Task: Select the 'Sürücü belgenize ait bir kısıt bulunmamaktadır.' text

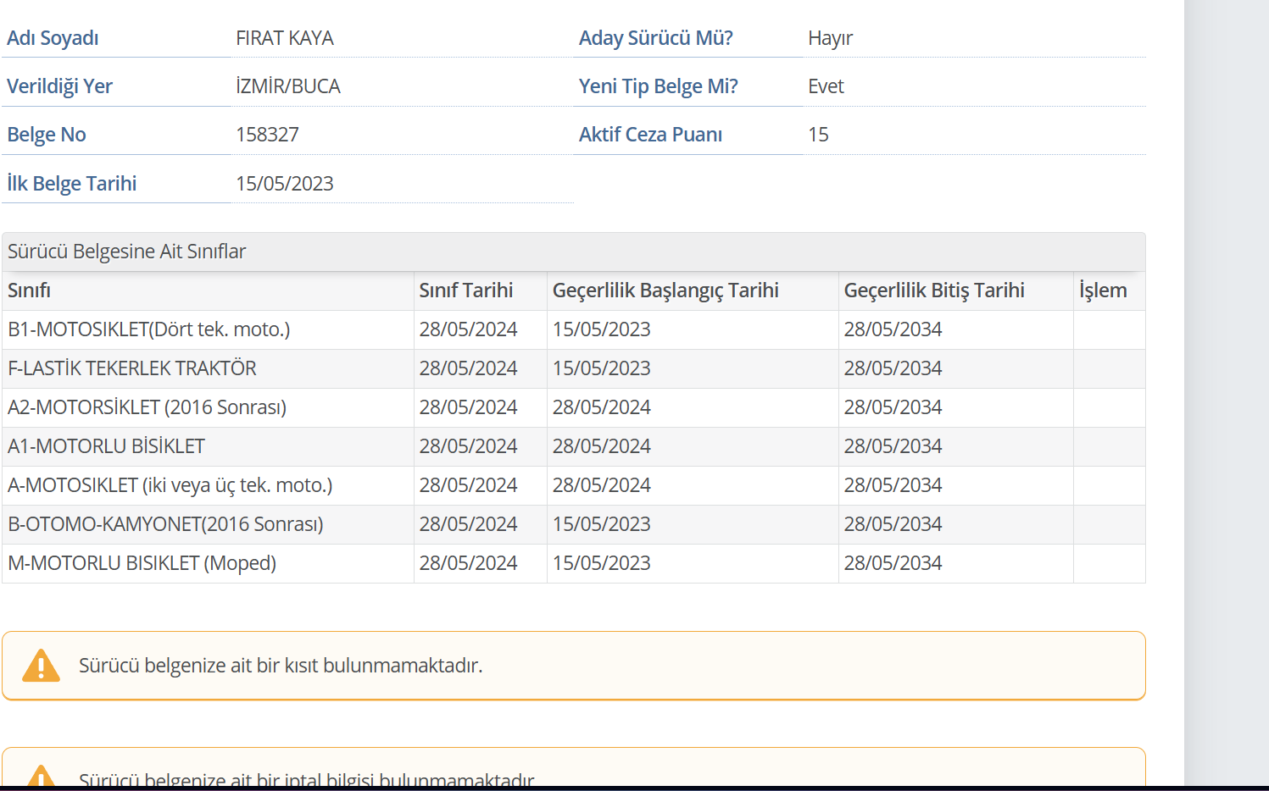Action: click(x=281, y=666)
